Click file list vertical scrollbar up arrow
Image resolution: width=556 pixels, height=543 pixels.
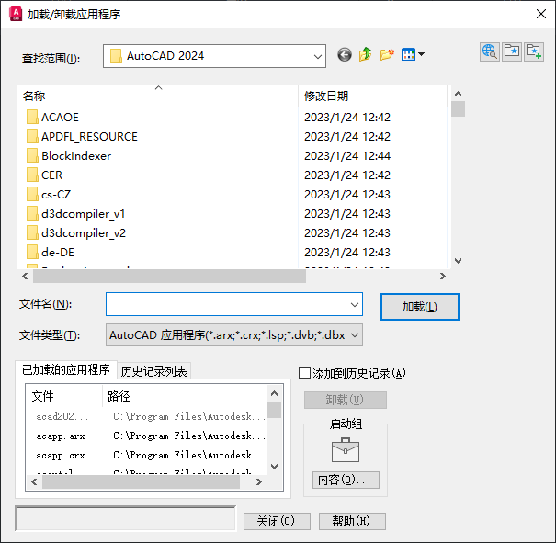pyautogui.click(x=458, y=94)
